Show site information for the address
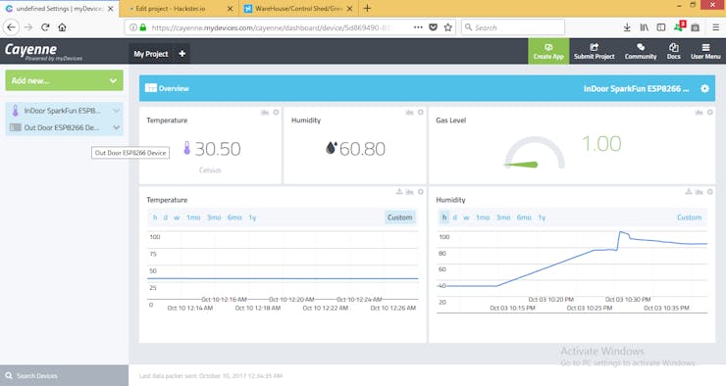 coord(132,27)
